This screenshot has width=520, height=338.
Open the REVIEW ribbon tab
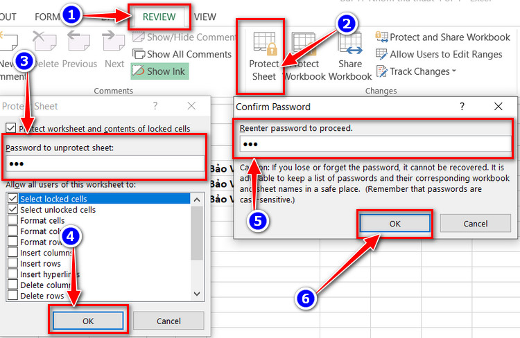[x=159, y=17]
